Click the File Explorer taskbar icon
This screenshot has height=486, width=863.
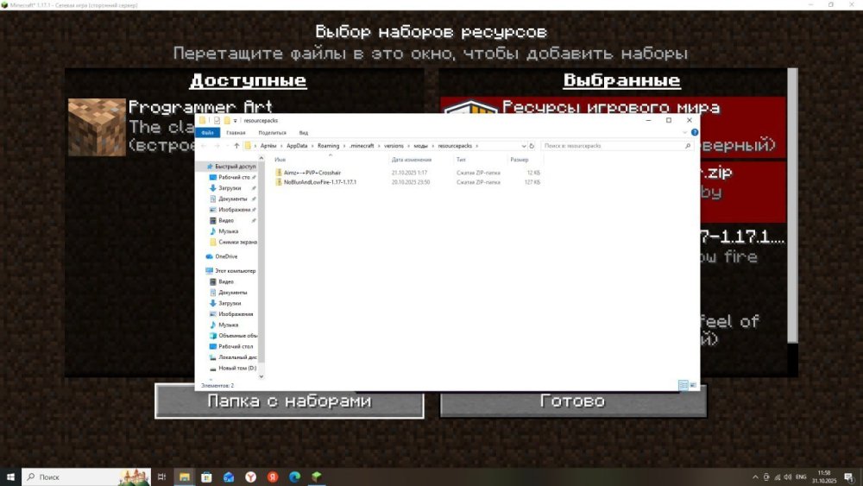pos(185,477)
